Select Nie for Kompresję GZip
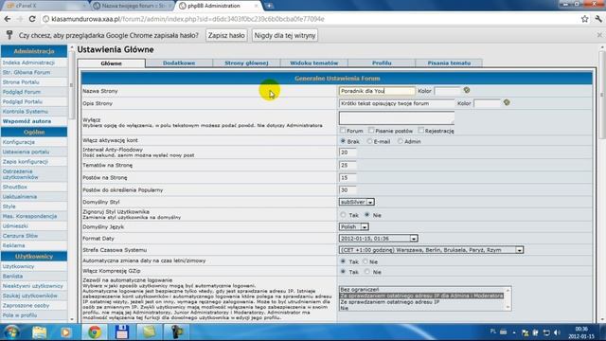 [x=366, y=272]
